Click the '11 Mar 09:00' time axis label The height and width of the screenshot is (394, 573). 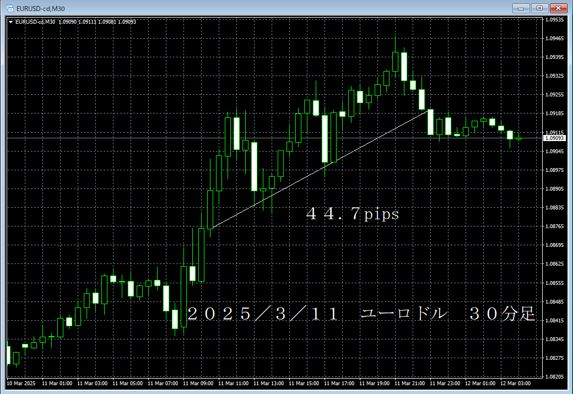[198, 384]
